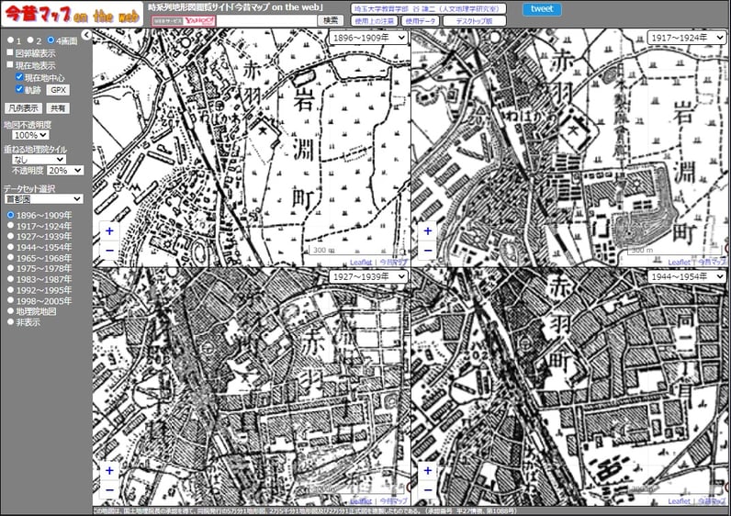Click the tweet button
Image resolution: width=731 pixels, height=516 pixels.
[x=542, y=9]
